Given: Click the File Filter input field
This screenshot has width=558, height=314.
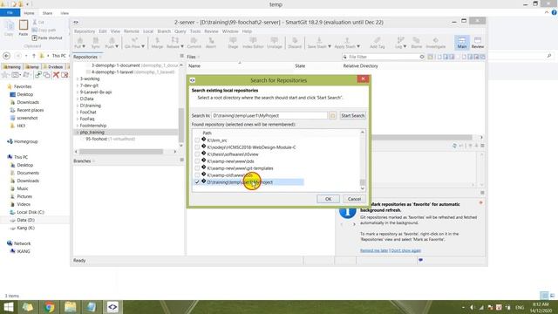Looking at the screenshot, I should 384,57.
